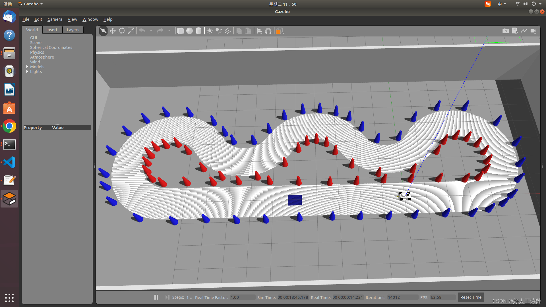The width and height of the screenshot is (546, 307).
Task: Click the translate tool icon
Action: (x=113, y=31)
